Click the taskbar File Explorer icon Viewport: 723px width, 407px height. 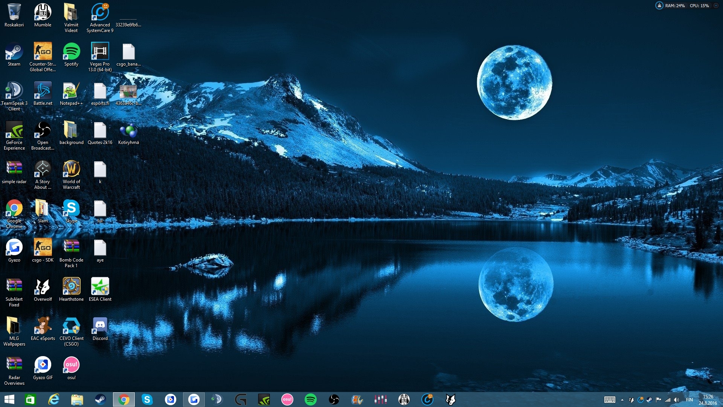(77, 399)
